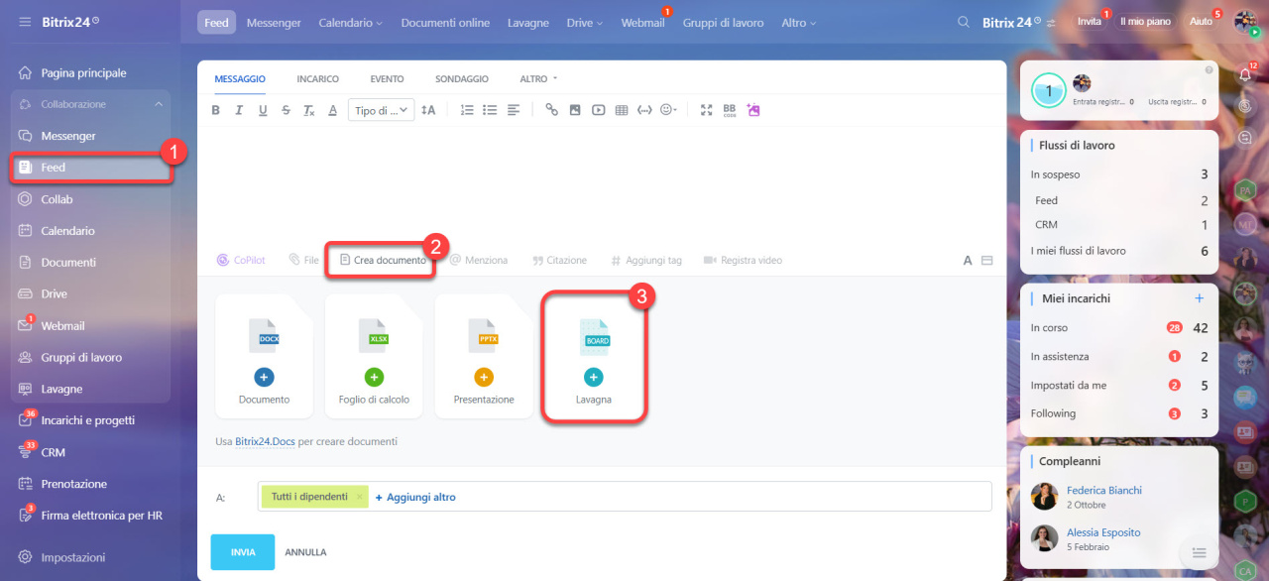
Task: Click ANNULLA to cancel
Action: [305, 552]
